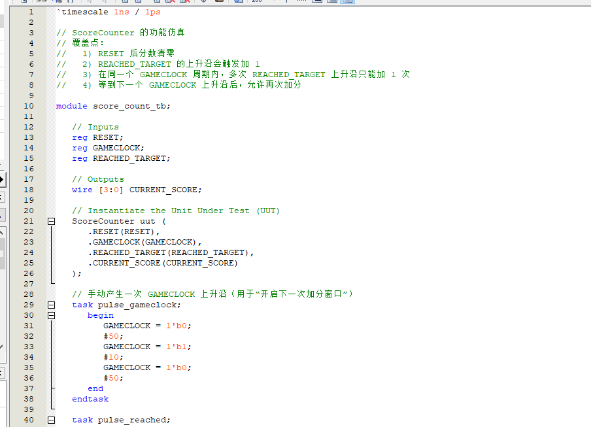This screenshot has height=427, width=591.
Task: Click '.CURRENT_SCORE(CURRENT_SCORE)' port connection
Action: pyautogui.click(x=163, y=263)
